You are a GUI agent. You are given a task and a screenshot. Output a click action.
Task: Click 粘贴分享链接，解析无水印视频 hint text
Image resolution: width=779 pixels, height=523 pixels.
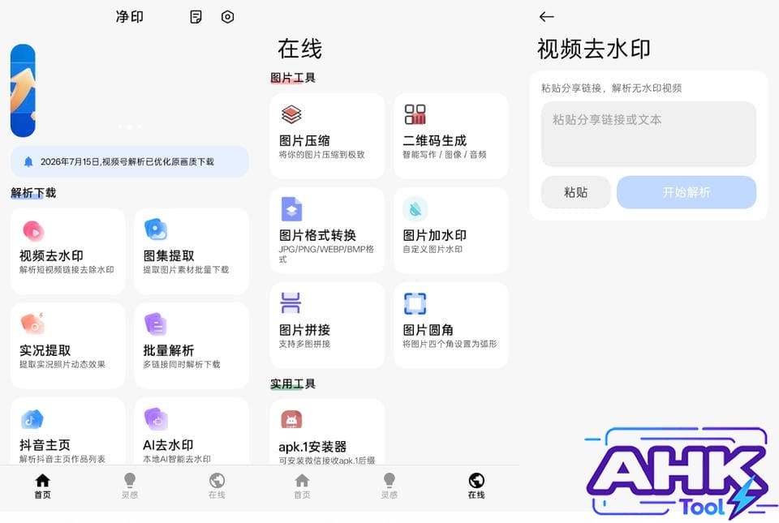tap(612, 88)
